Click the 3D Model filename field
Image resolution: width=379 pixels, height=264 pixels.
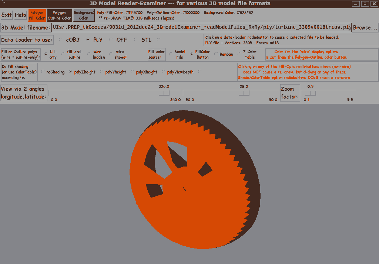[201, 27]
